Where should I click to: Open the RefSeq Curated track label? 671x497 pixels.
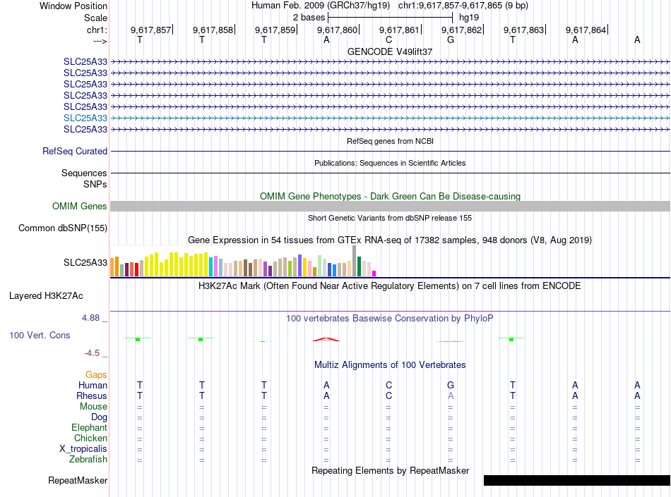[x=75, y=151]
